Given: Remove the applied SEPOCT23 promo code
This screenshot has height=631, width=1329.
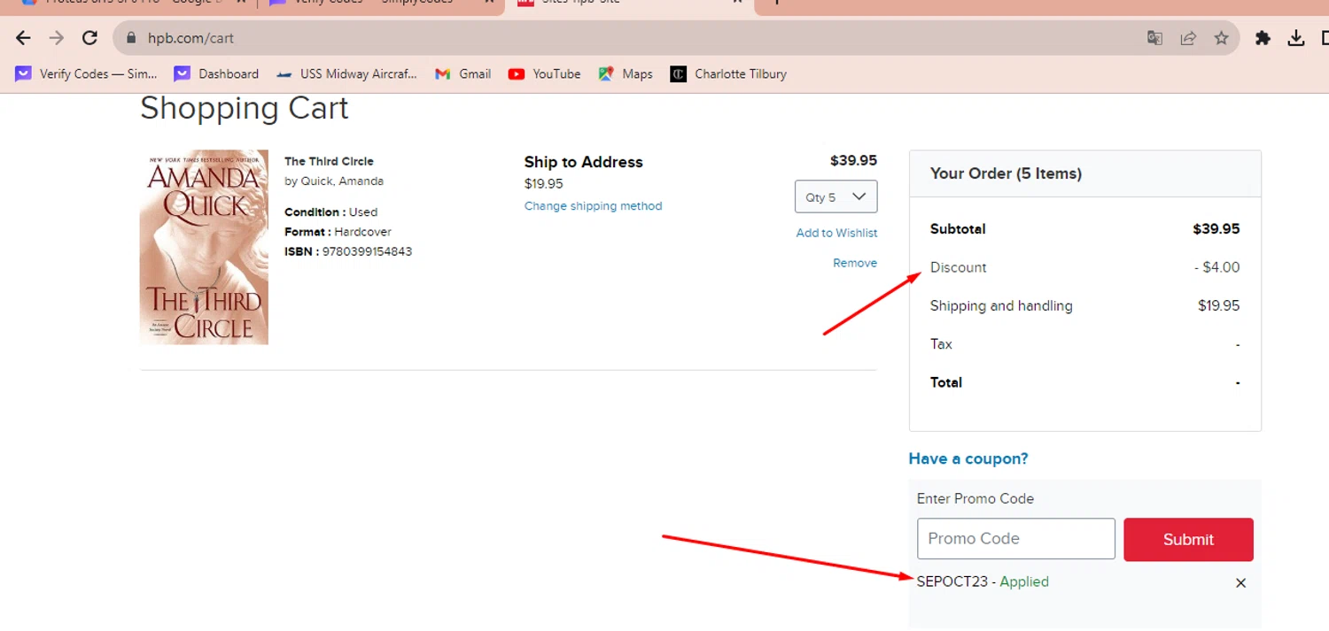Looking at the screenshot, I should point(1240,582).
